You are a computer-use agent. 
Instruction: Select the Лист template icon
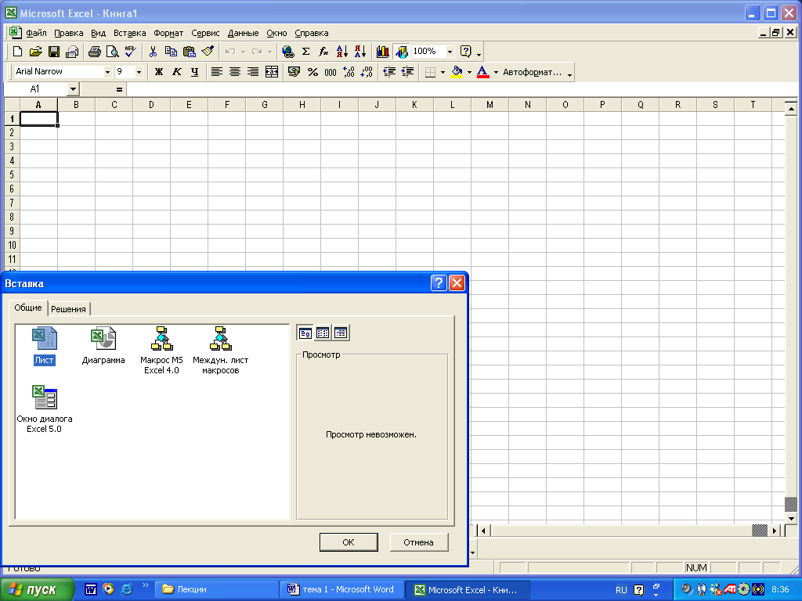44,346
